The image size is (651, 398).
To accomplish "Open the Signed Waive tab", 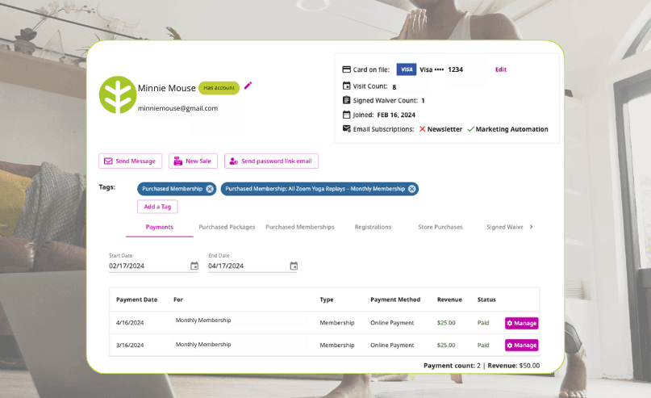I will [504, 227].
